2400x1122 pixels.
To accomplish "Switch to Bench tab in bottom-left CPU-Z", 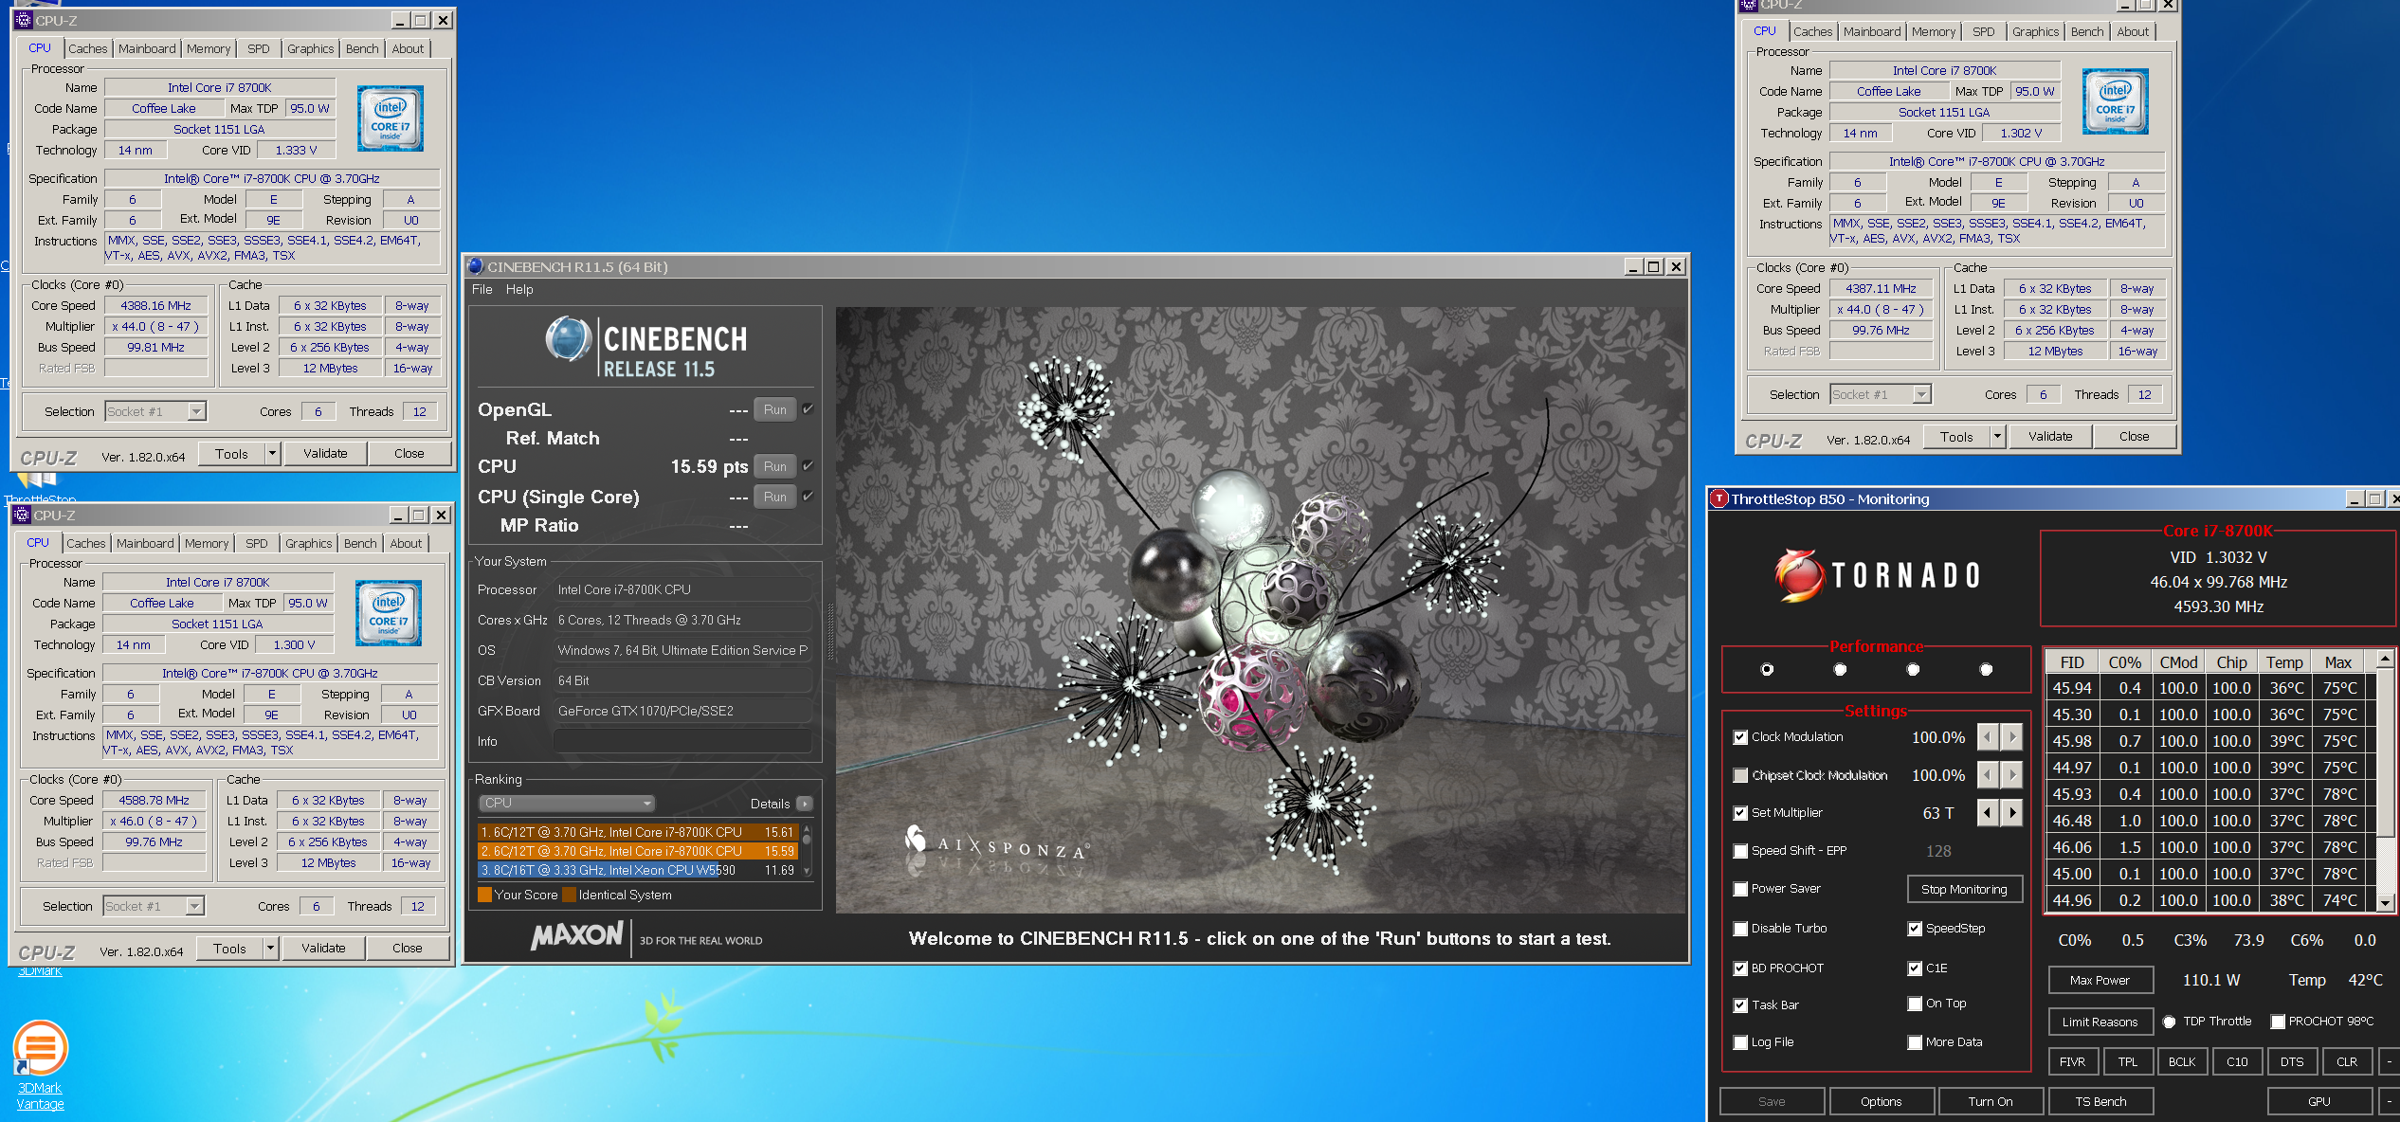I will tap(360, 543).
